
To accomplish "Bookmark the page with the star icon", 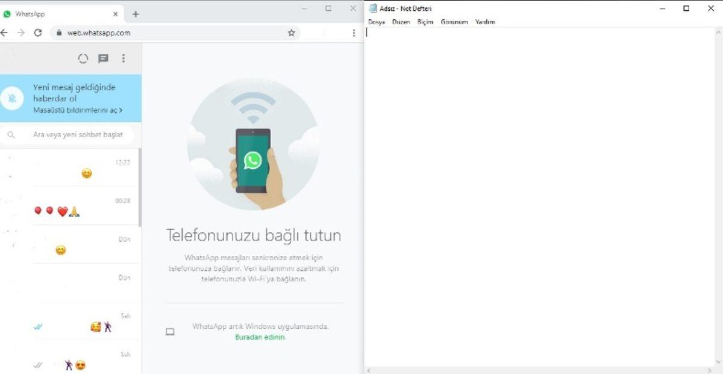I will (x=291, y=33).
